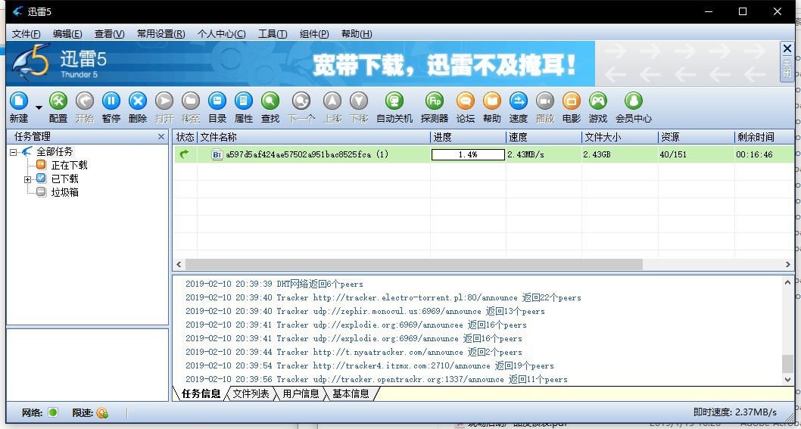Delete the task using the 删除 icon
The image size is (801, 429).
click(x=137, y=101)
